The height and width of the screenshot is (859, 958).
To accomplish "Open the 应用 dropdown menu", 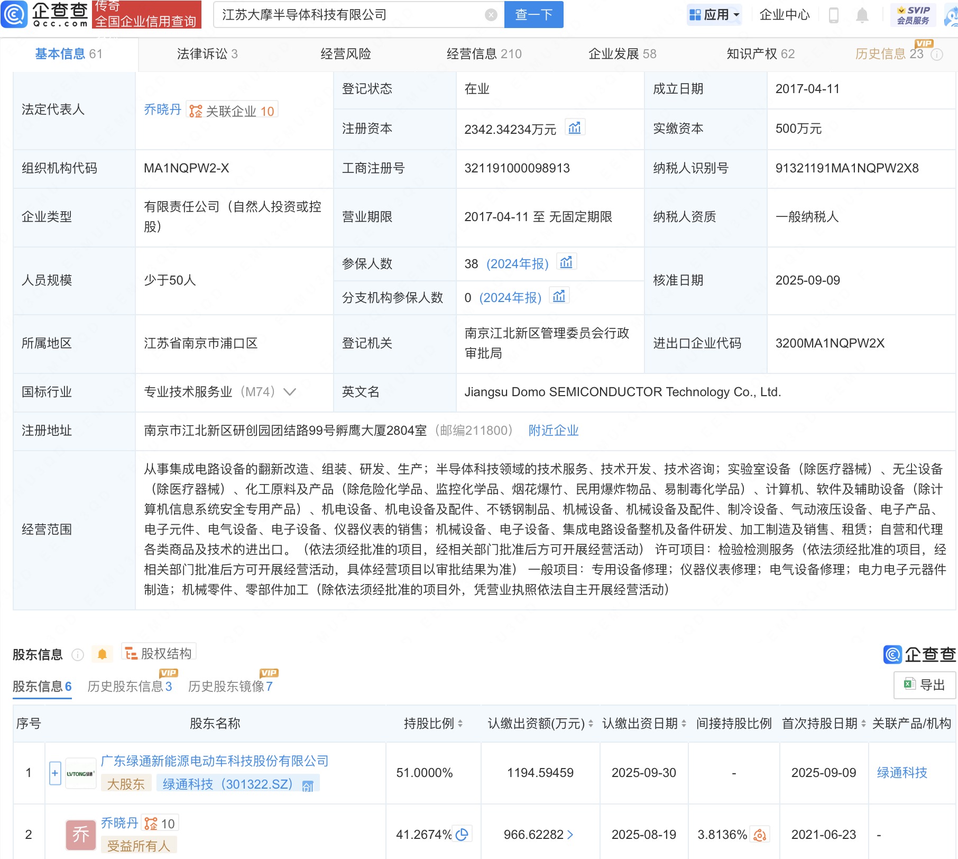I will click(x=715, y=15).
